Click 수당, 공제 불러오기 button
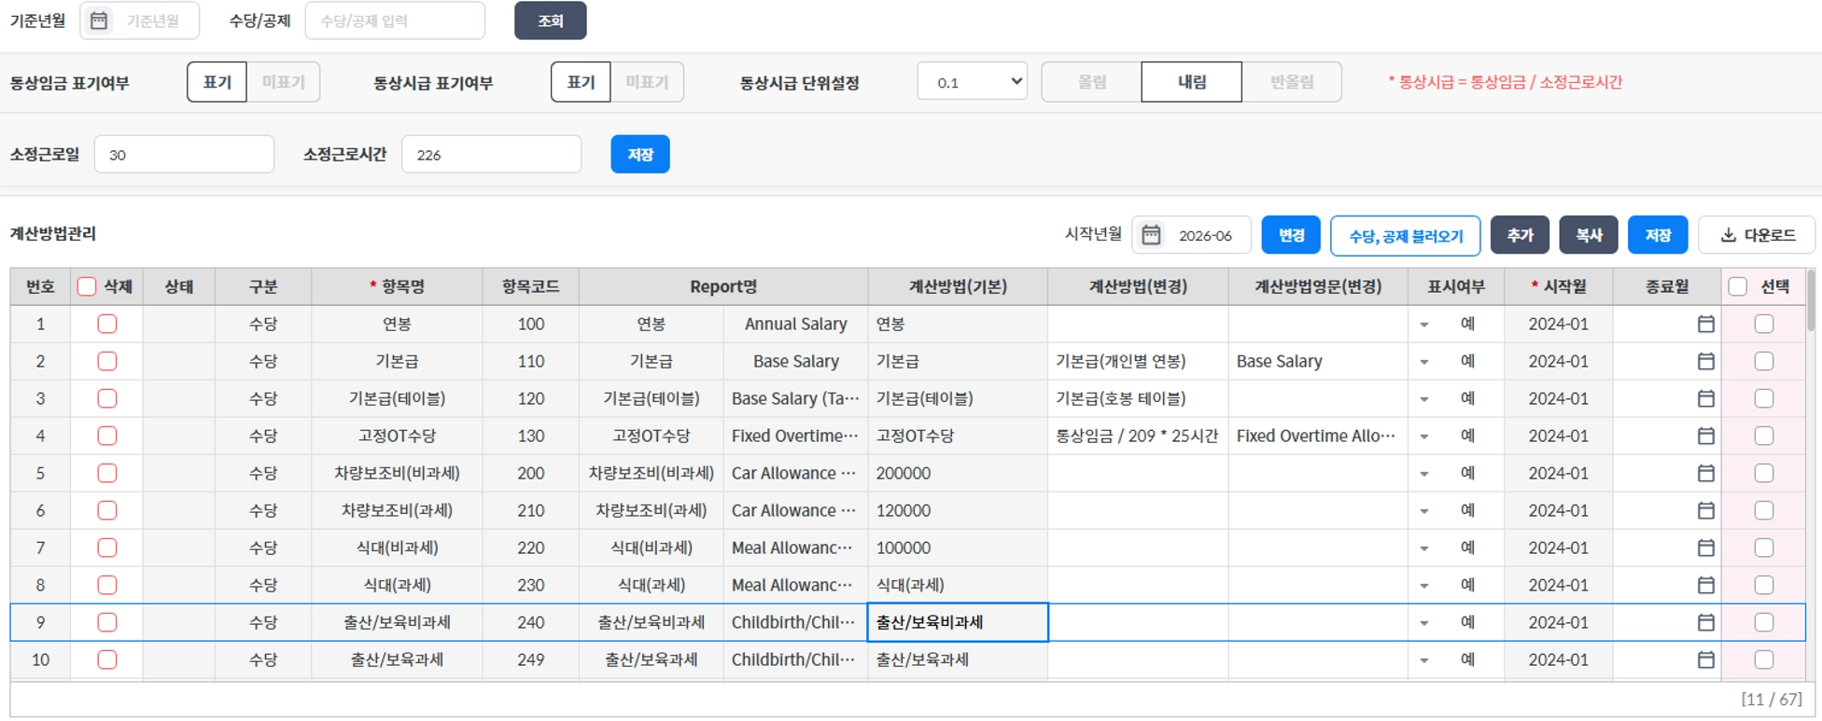Image resolution: width=1822 pixels, height=721 pixels. (1405, 235)
